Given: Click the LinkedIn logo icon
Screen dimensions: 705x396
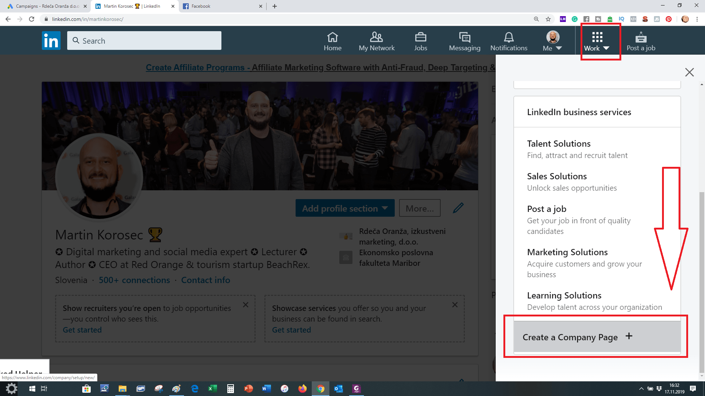Looking at the screenshot, I should [x=51, y=41].
